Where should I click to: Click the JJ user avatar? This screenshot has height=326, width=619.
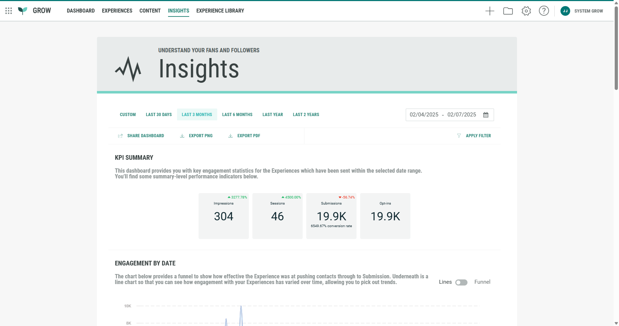pyautogui.click(x=565, y=11)
